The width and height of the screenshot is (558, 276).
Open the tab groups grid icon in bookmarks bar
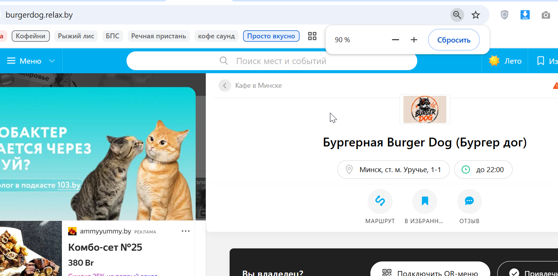click(312, 36)
